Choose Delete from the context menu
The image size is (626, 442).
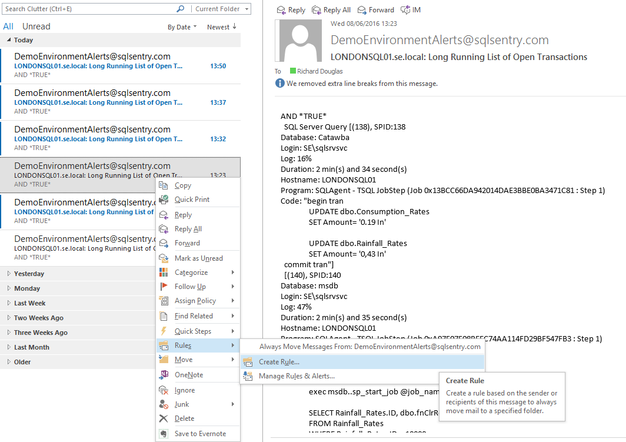tap(199, 418)
